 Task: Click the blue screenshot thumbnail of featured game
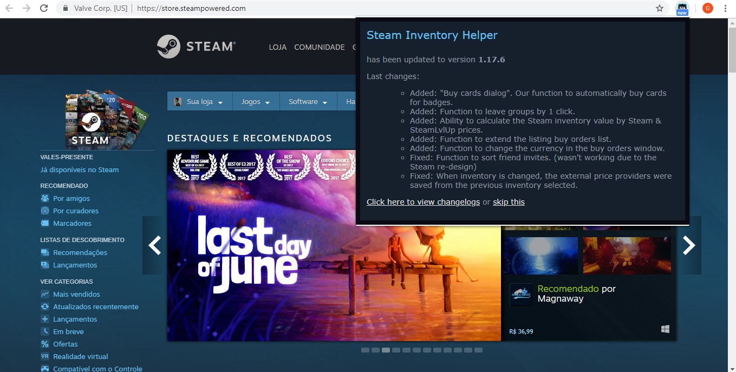[540, 256]
